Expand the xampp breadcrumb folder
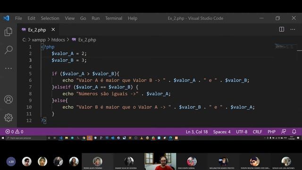 (x=39, y=40)
